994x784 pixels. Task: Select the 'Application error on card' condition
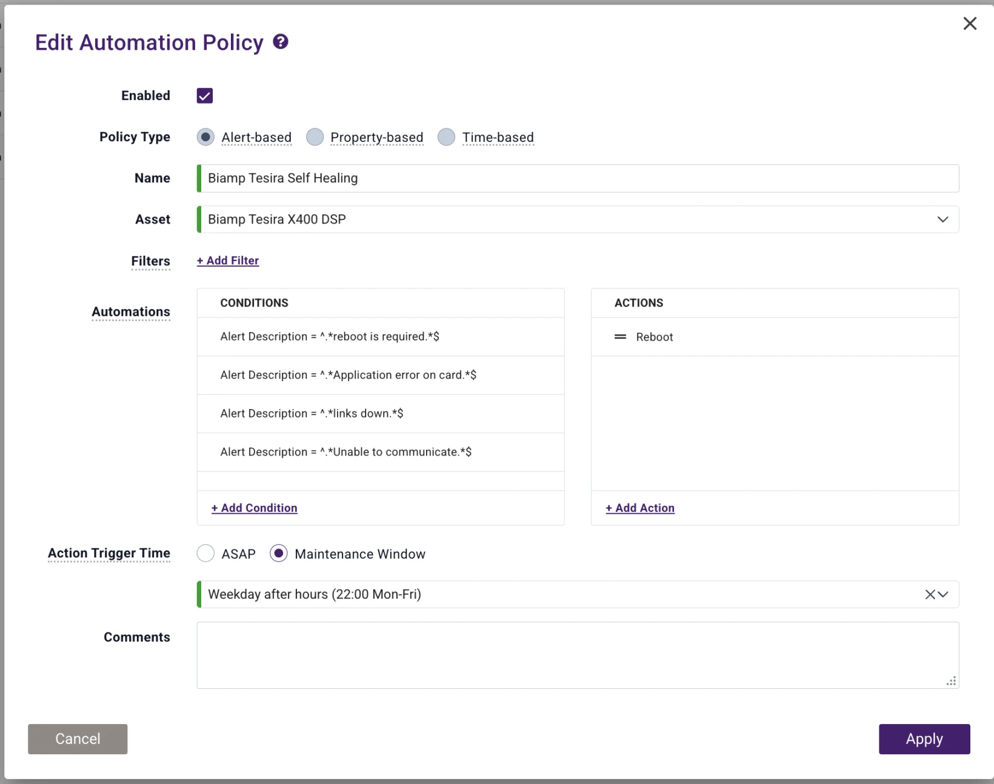(381, 375)
